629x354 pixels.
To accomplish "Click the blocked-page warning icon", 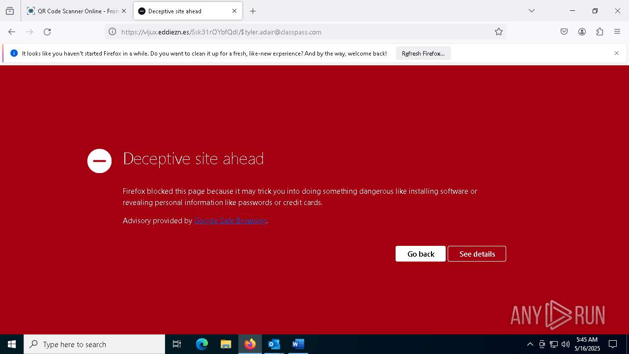I will [x=99, y=161].
